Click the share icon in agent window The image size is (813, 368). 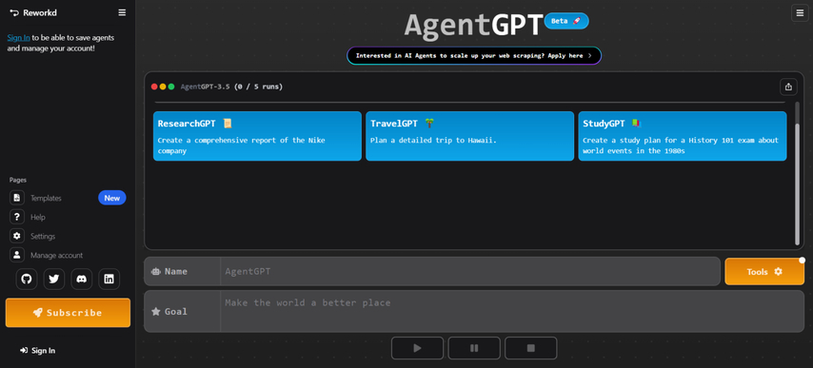pos(788,87)
